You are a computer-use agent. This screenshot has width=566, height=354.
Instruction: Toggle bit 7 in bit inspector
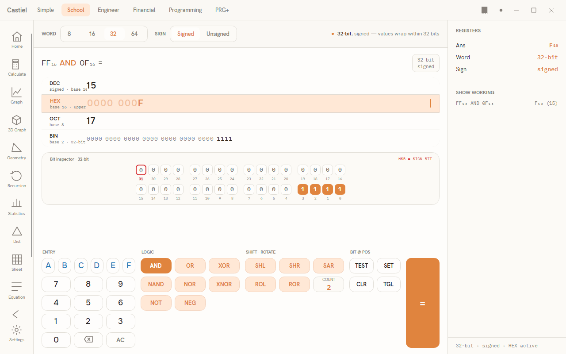(x=249, y=189)
